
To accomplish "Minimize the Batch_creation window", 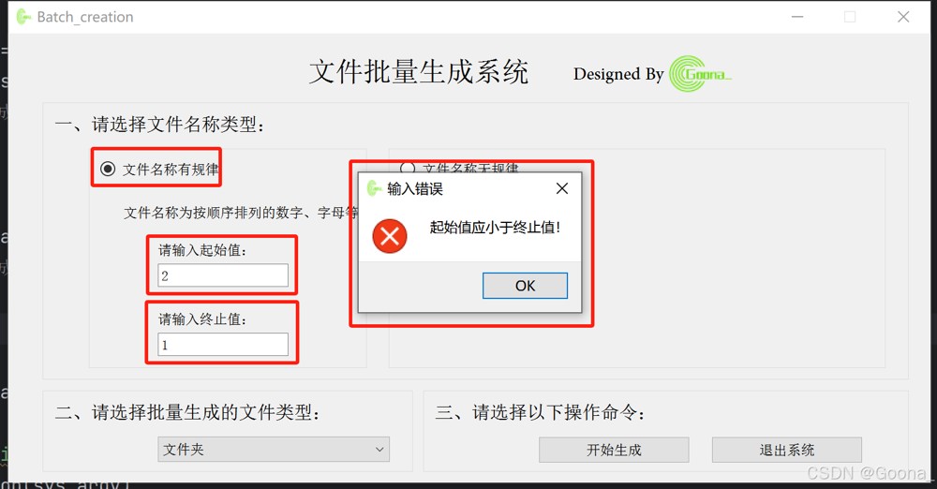I will click(797, 17).
